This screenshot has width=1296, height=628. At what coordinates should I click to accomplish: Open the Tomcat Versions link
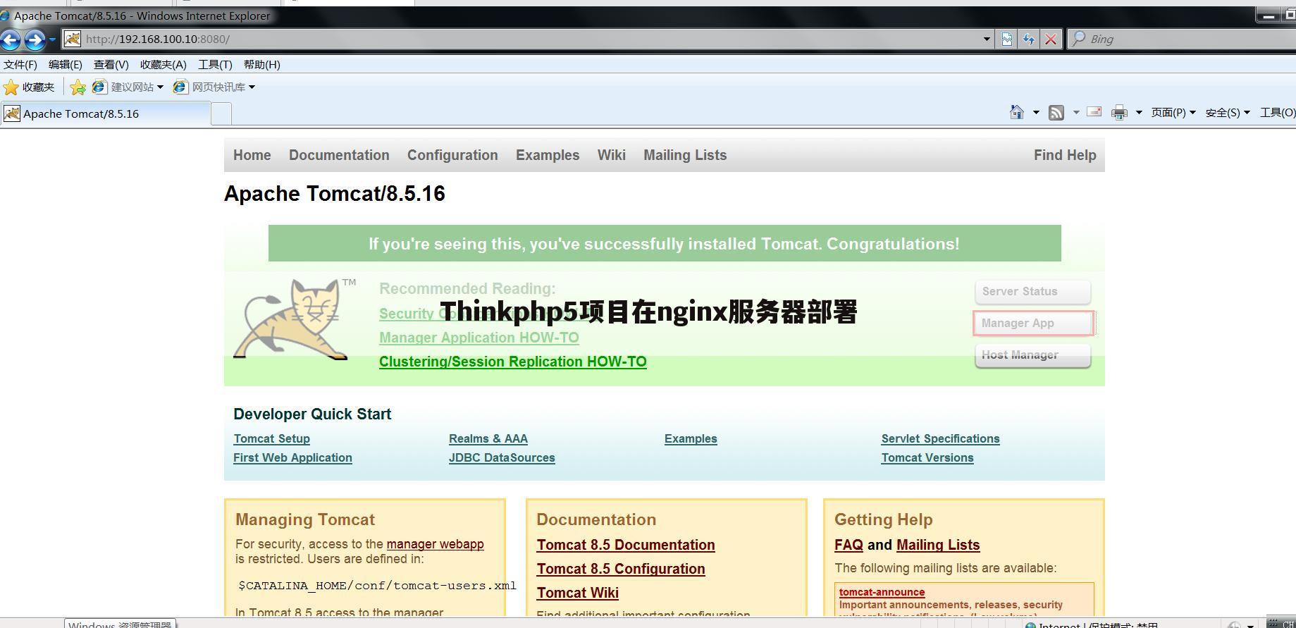[x=927, y=457]
